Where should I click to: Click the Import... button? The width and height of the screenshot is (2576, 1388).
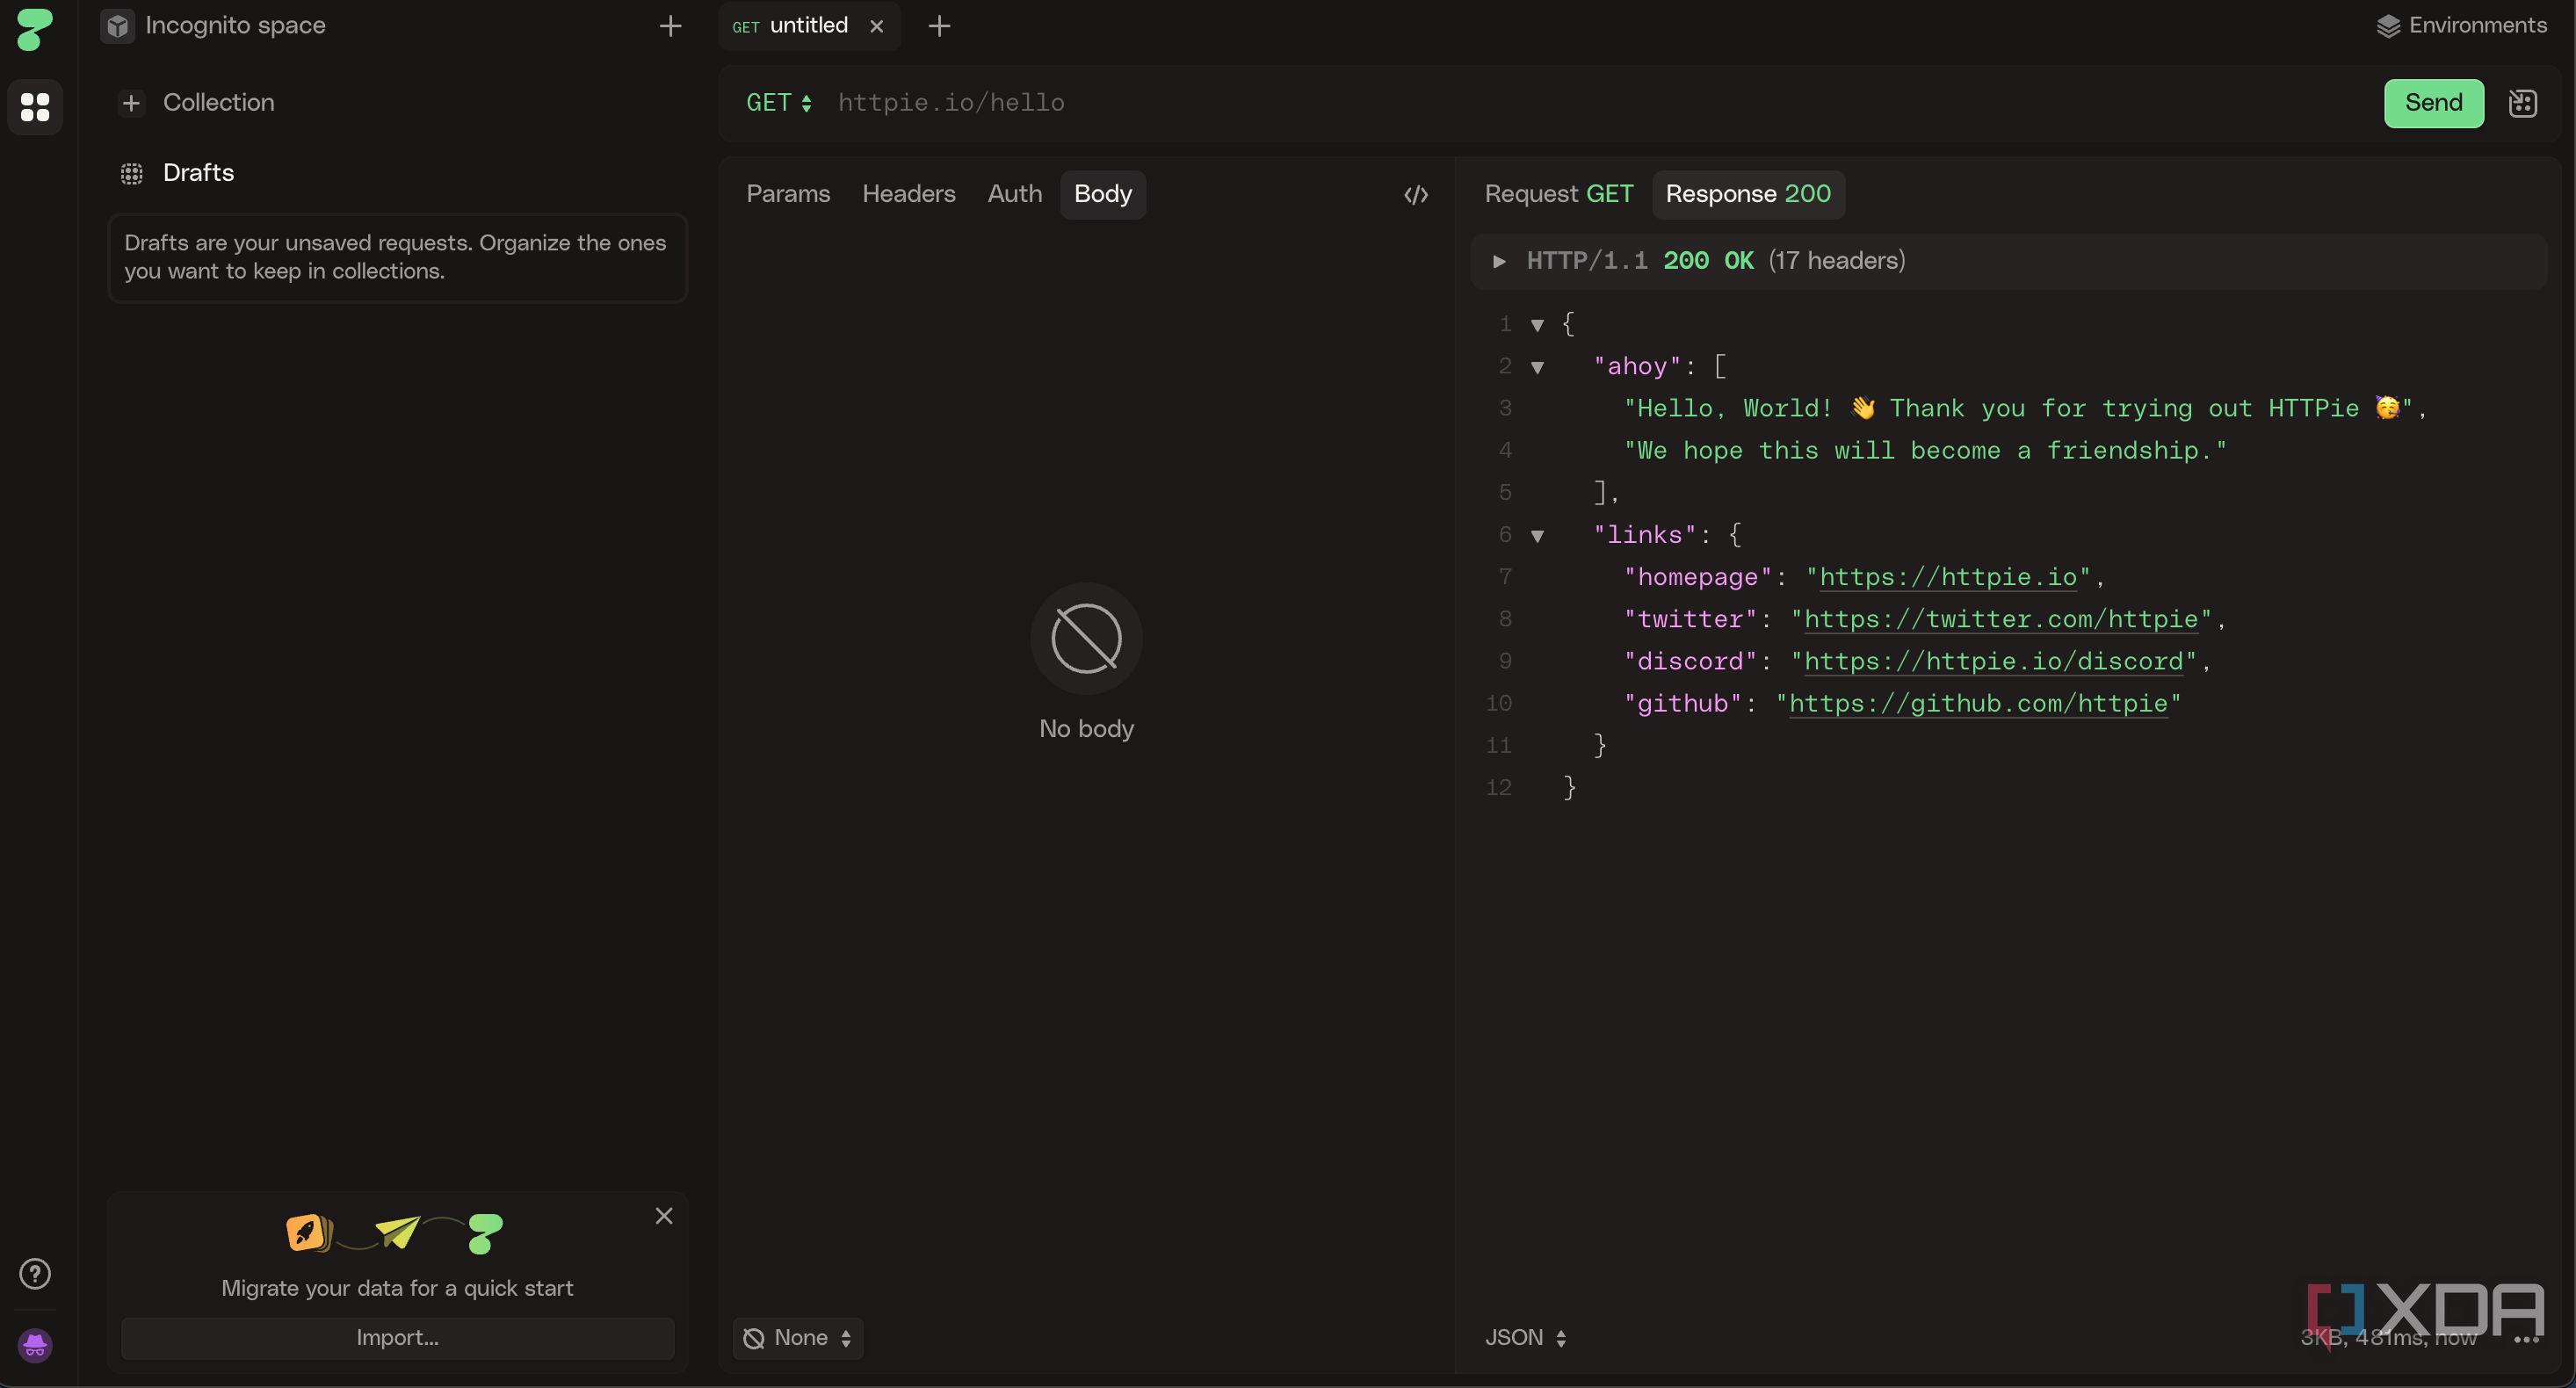tap(397, 1338)
